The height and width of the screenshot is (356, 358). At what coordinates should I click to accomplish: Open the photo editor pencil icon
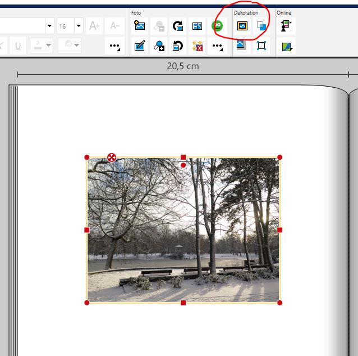[x=140, y=46]
